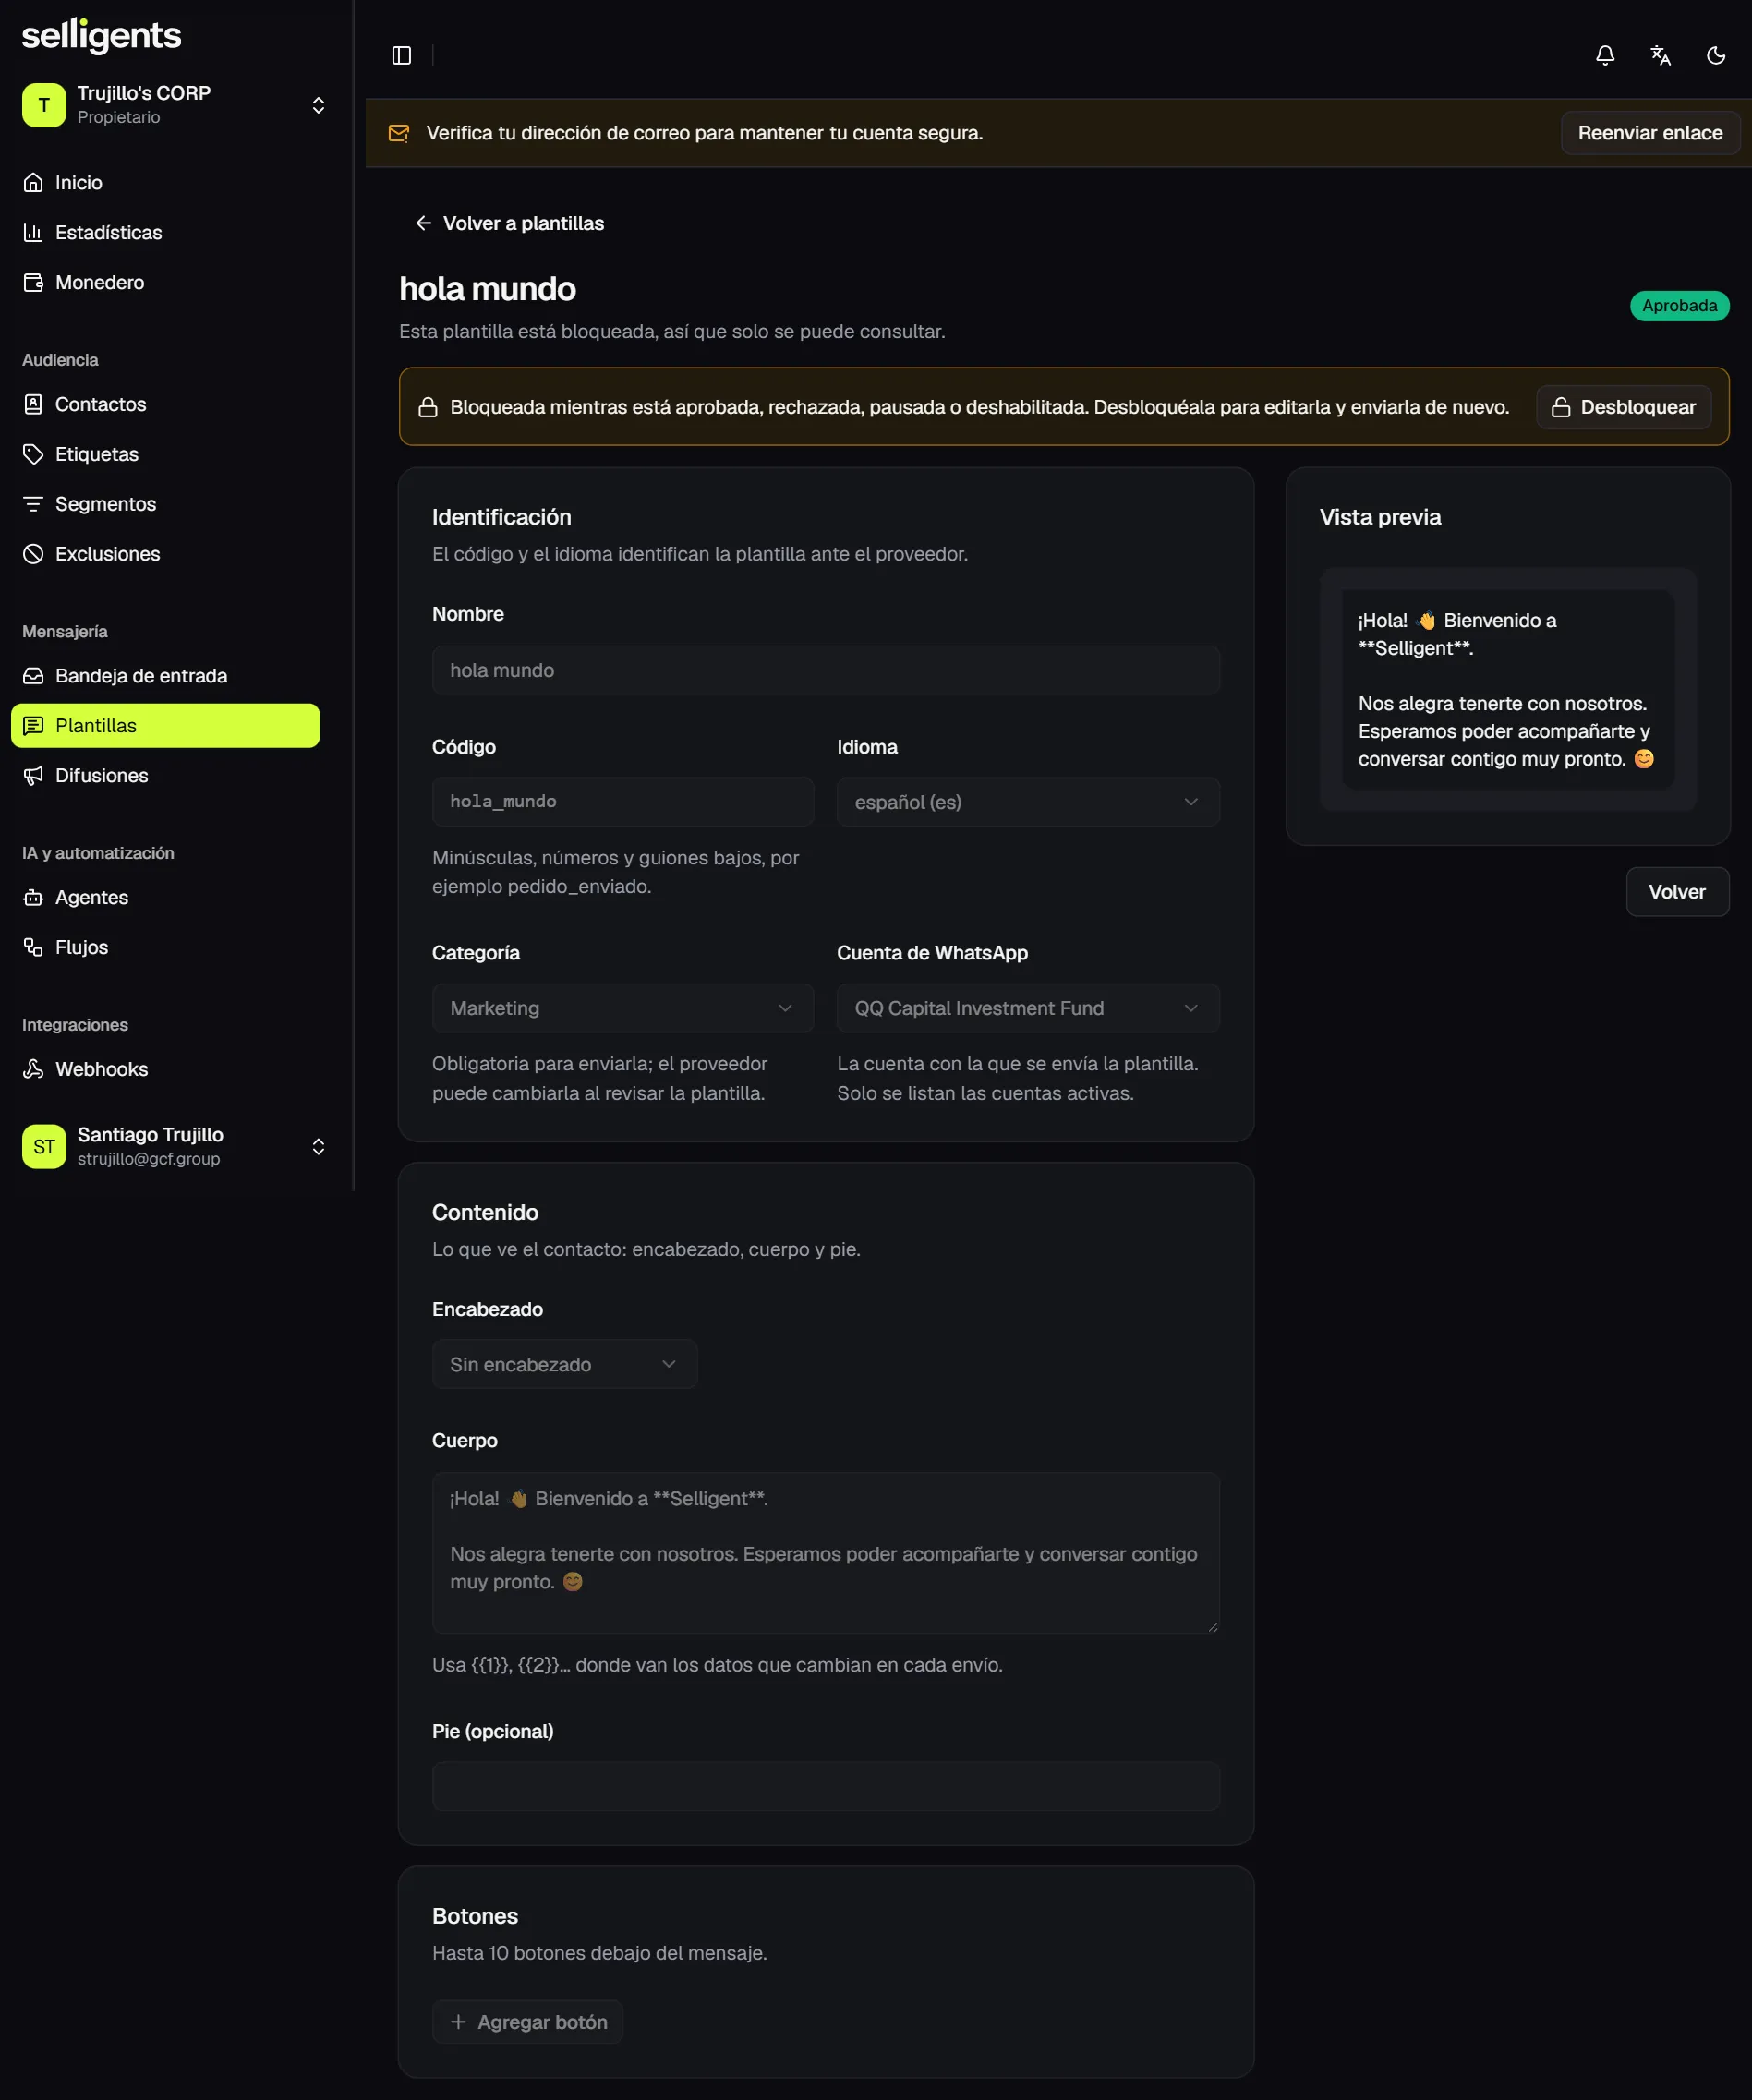The width and height of the screenshot is (1752, 2100).
Task: Click the Etiquetas tag icon
Action: coord(33,454)
